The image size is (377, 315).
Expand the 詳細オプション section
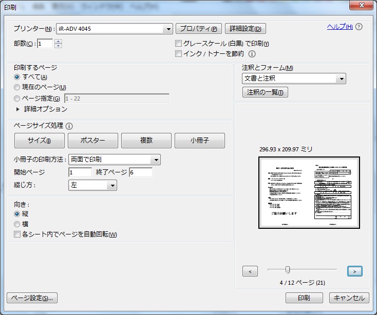pyautogui.click(x=19, y=109)
